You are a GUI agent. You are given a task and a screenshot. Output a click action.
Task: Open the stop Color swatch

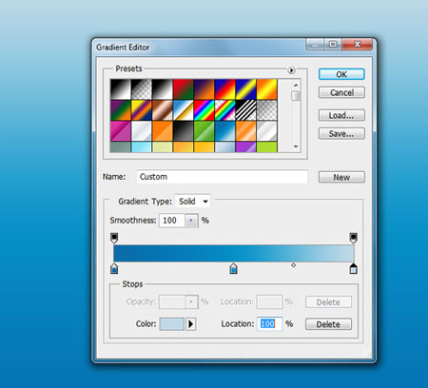pos(172,324)
